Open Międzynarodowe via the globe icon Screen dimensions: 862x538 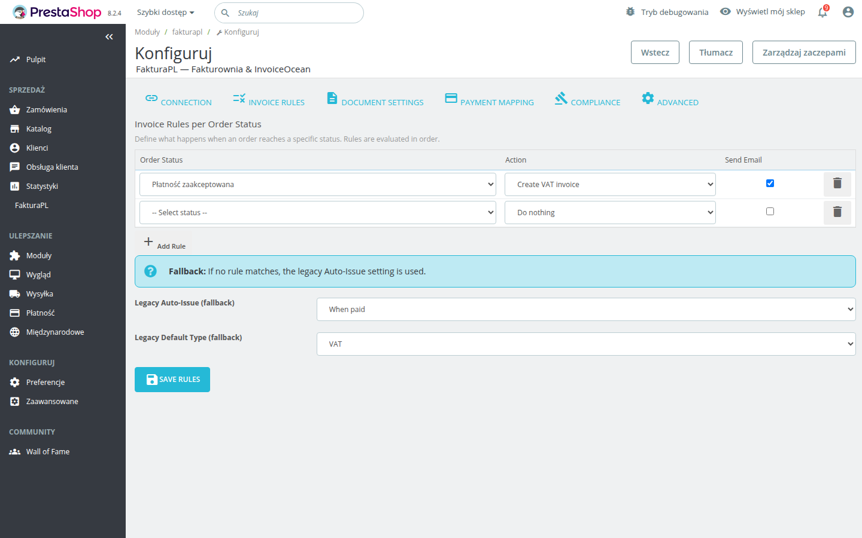pos(14,332)
